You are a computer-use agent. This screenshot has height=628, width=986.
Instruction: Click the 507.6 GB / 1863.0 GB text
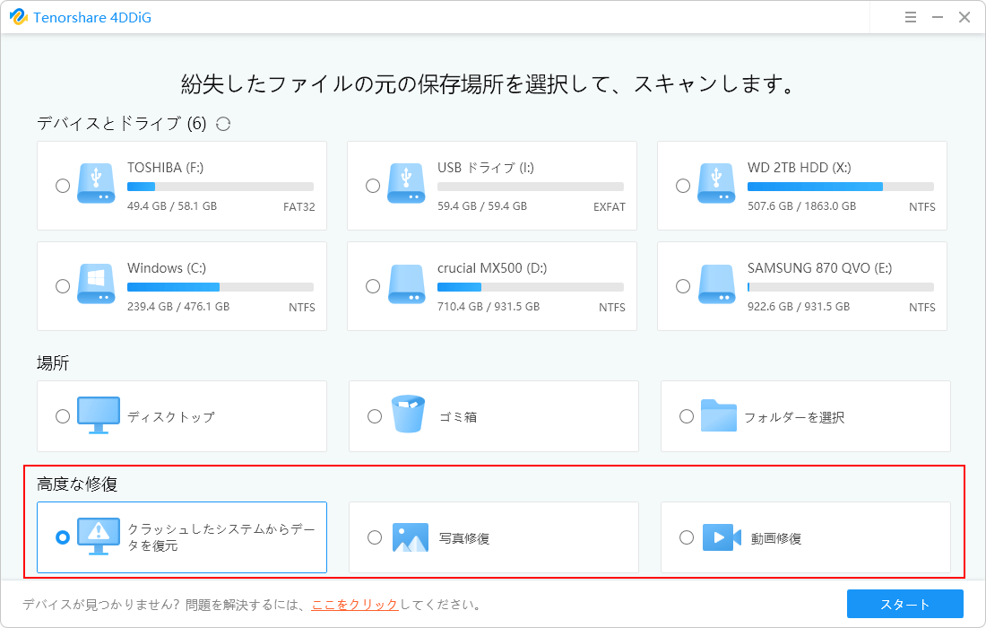801,205
